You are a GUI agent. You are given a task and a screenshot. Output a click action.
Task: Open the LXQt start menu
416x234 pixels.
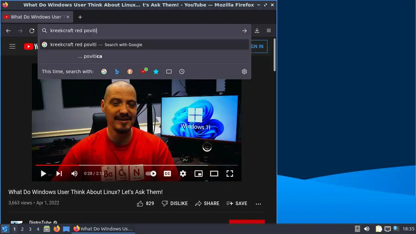pyautogui.click(x=5, y=229)
